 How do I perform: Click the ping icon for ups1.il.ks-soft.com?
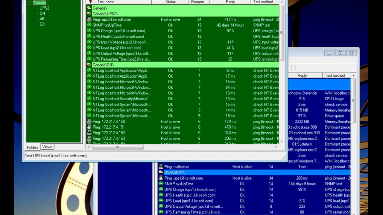pyautogui.click(x=161, y=178)
